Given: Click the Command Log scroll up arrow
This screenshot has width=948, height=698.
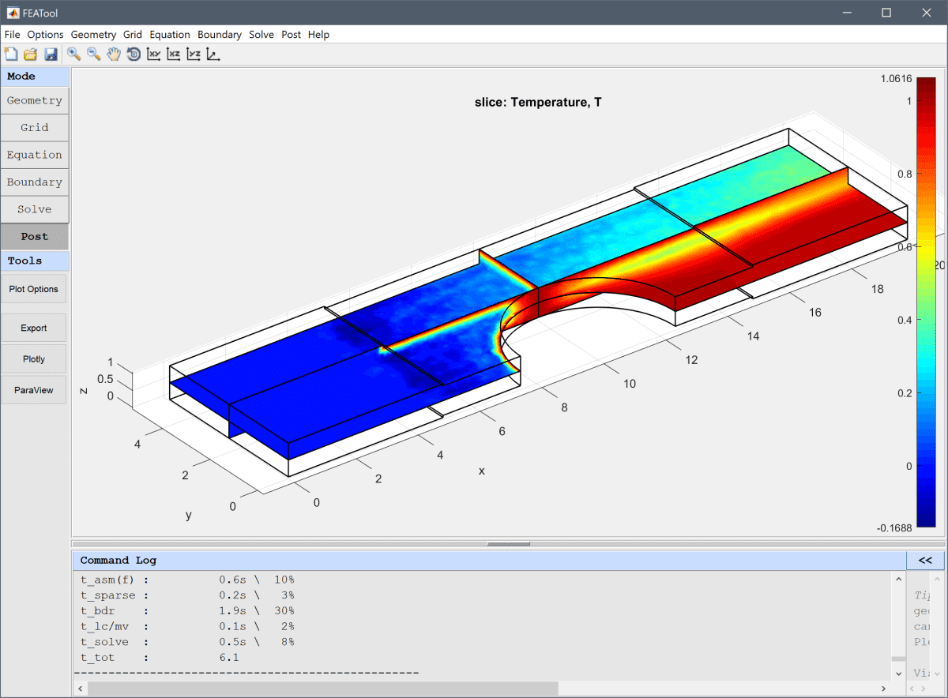Looking at the screenshot, I should tap(897, 579).
